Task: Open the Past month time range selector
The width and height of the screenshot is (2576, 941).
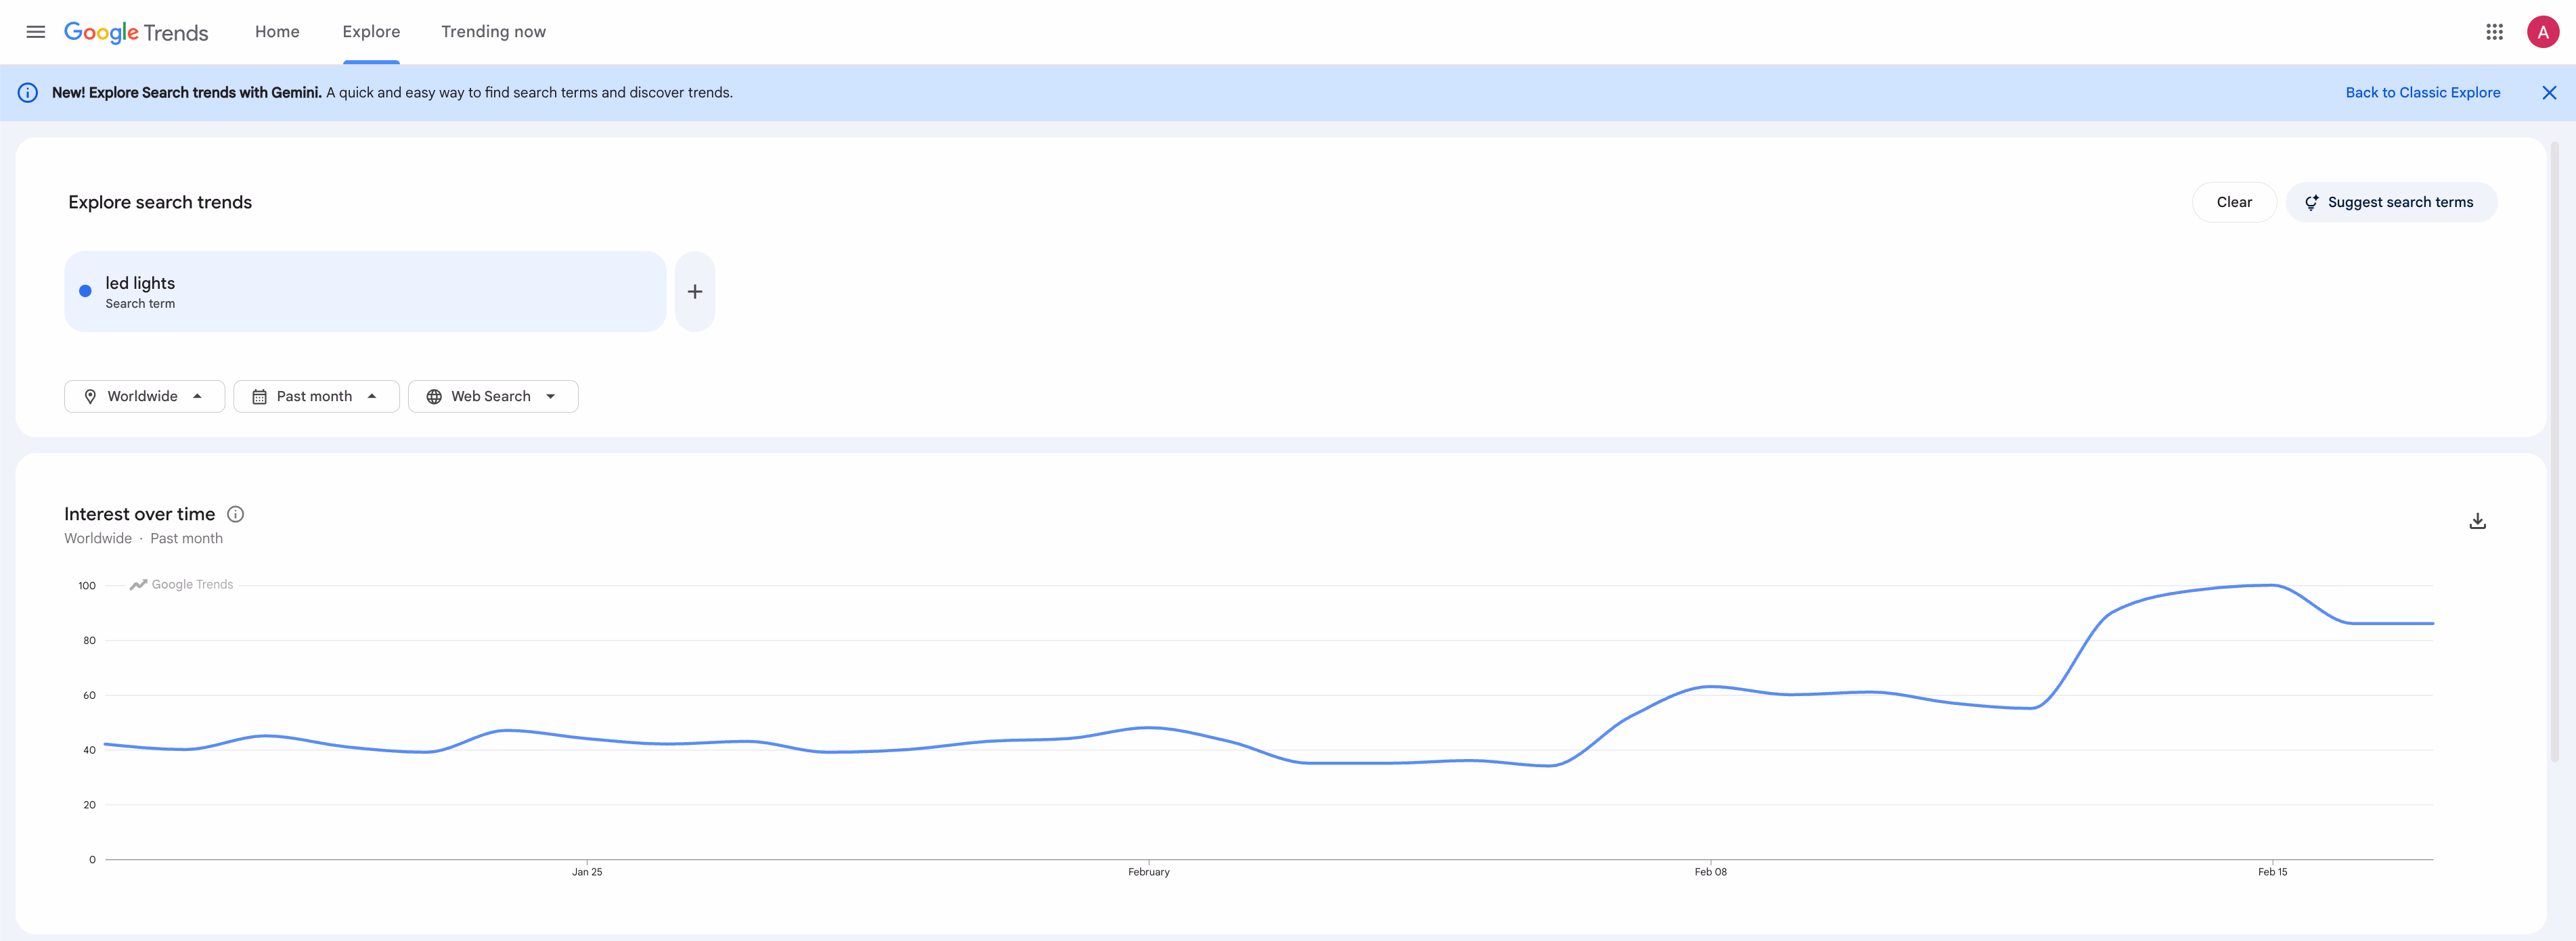Action: pyautogui.click(x=316, y=396)
